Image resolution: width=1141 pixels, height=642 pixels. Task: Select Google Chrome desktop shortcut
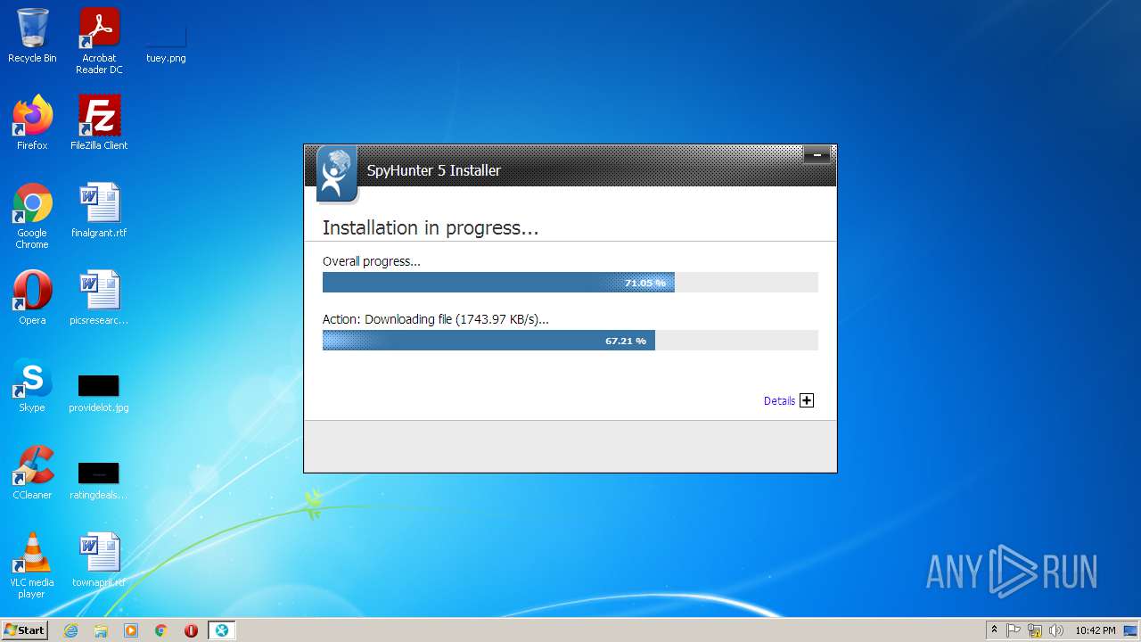[32, 216]
